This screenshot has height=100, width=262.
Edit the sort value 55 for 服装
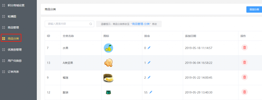151,92
